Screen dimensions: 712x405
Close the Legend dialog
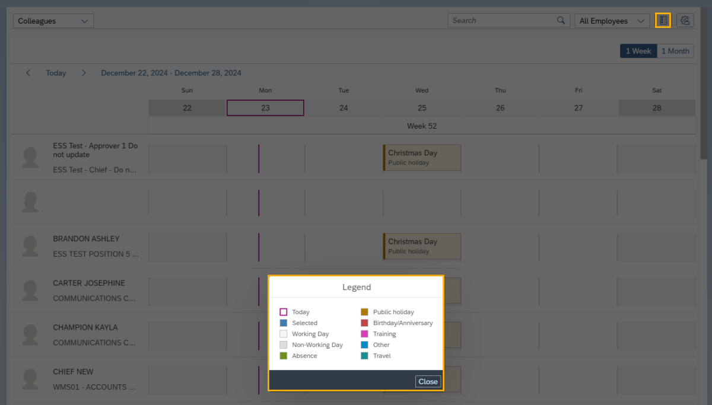[428, 381]
